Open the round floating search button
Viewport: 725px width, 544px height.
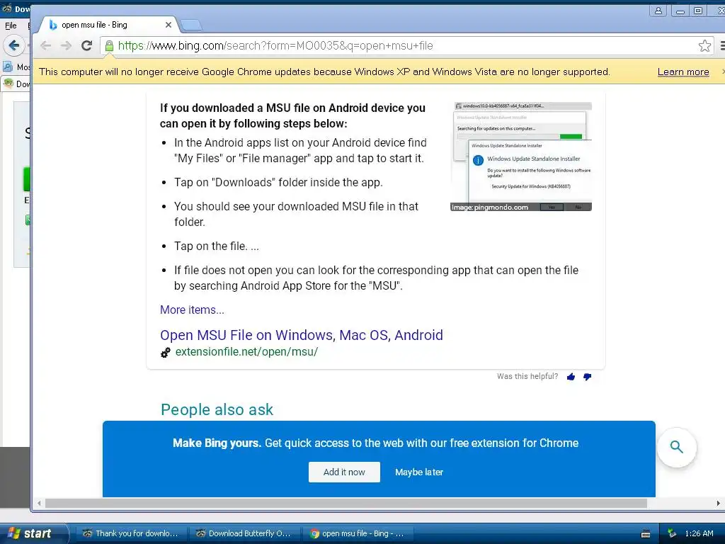pos(676,447)
